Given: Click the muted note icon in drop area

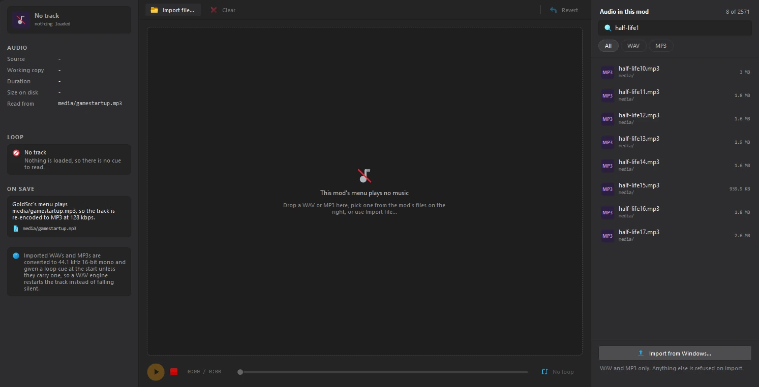Looking at the screenshot, I should 365,176.
